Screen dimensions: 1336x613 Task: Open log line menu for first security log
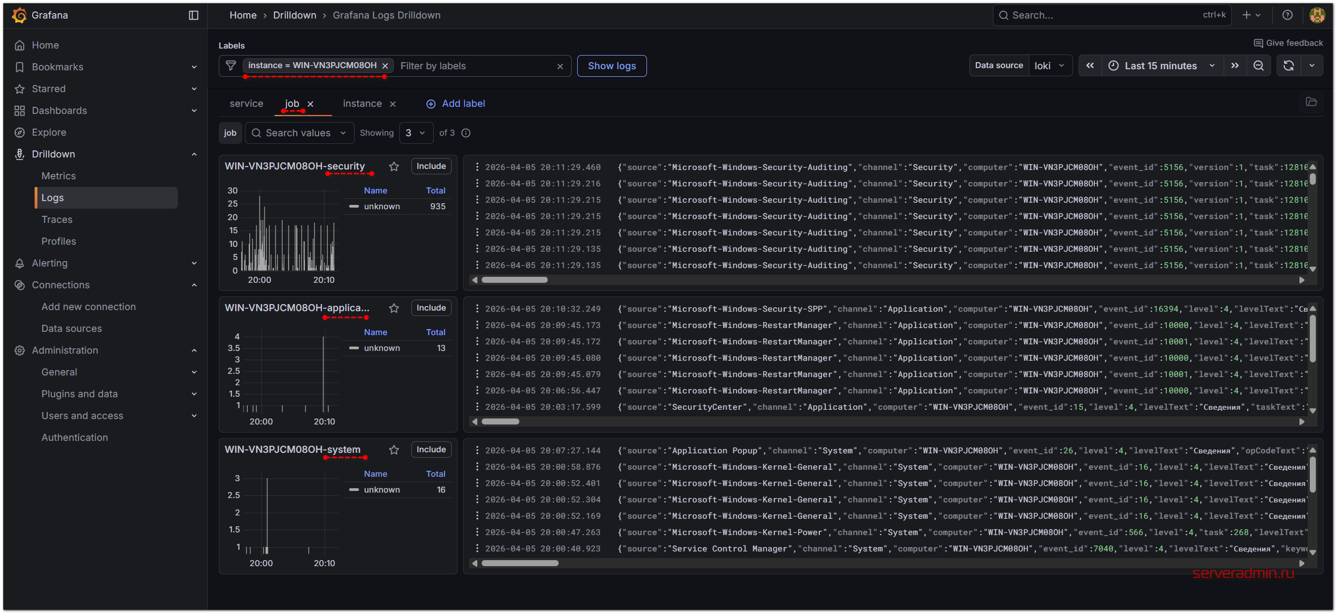click(x=477, y=167)
